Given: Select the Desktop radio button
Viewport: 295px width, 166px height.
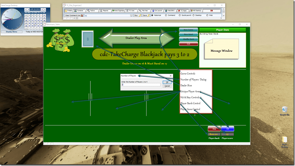Looking at the screenshot, I should coord(194,15).
